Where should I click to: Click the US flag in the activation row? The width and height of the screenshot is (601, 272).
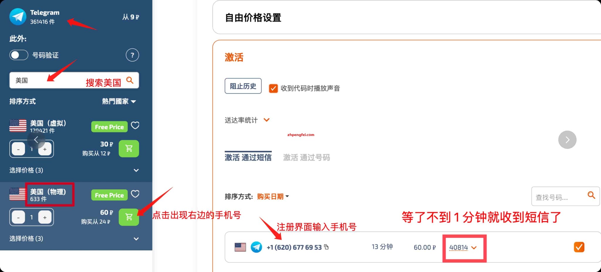240,247
